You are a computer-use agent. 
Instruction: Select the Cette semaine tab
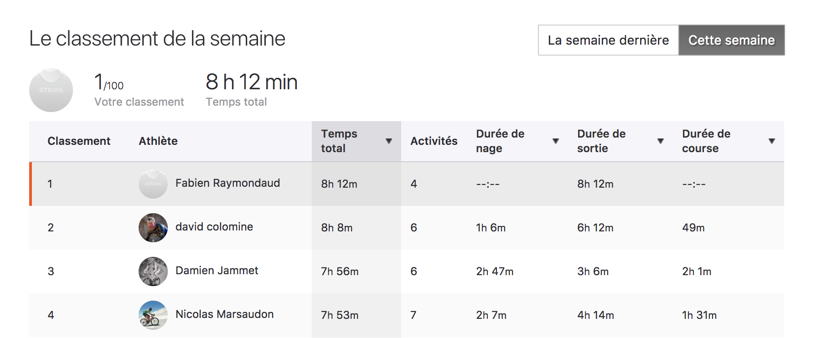tap(732, 40)
